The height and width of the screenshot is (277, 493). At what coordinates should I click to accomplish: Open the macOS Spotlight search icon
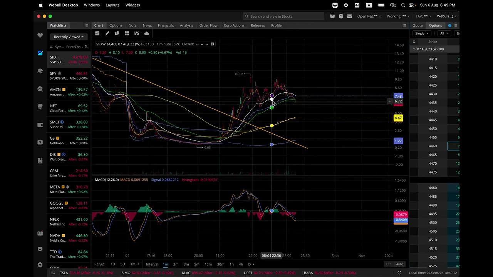pos(403,5)
